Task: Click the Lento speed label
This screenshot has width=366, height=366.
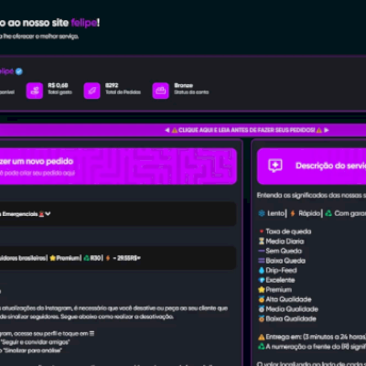Action: 275,213
